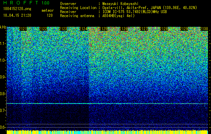This screenshot has height=134, width=211.
Task: Click antenna value A504HB(yagi 4el)
Action: click(x=118, y=16)
